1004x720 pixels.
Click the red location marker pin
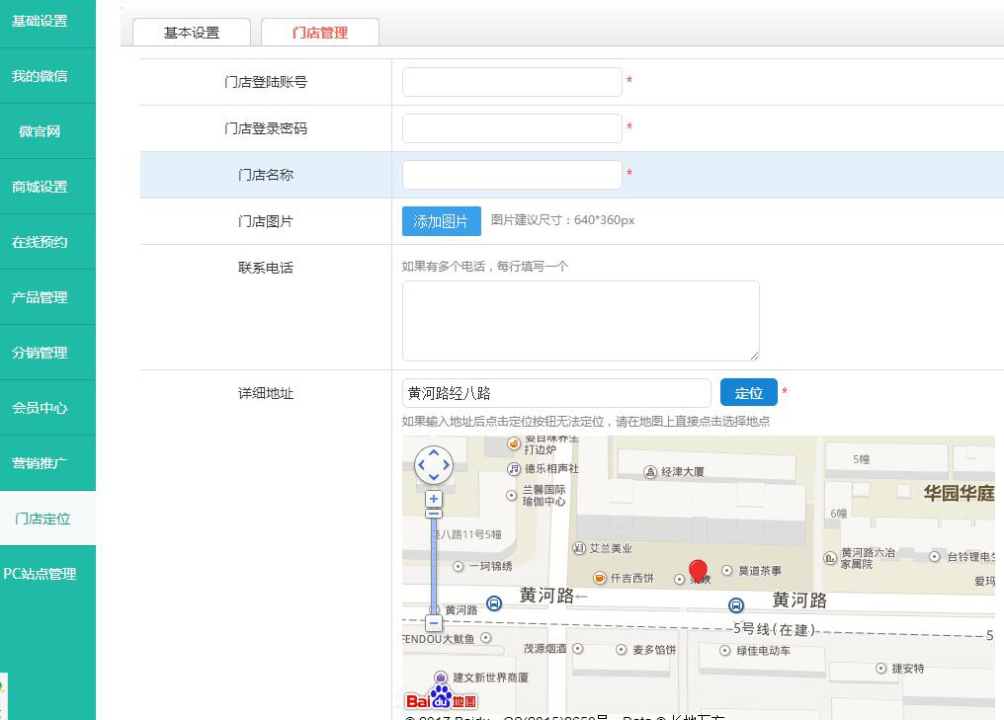pyautogui.click(x=698, y=570)
